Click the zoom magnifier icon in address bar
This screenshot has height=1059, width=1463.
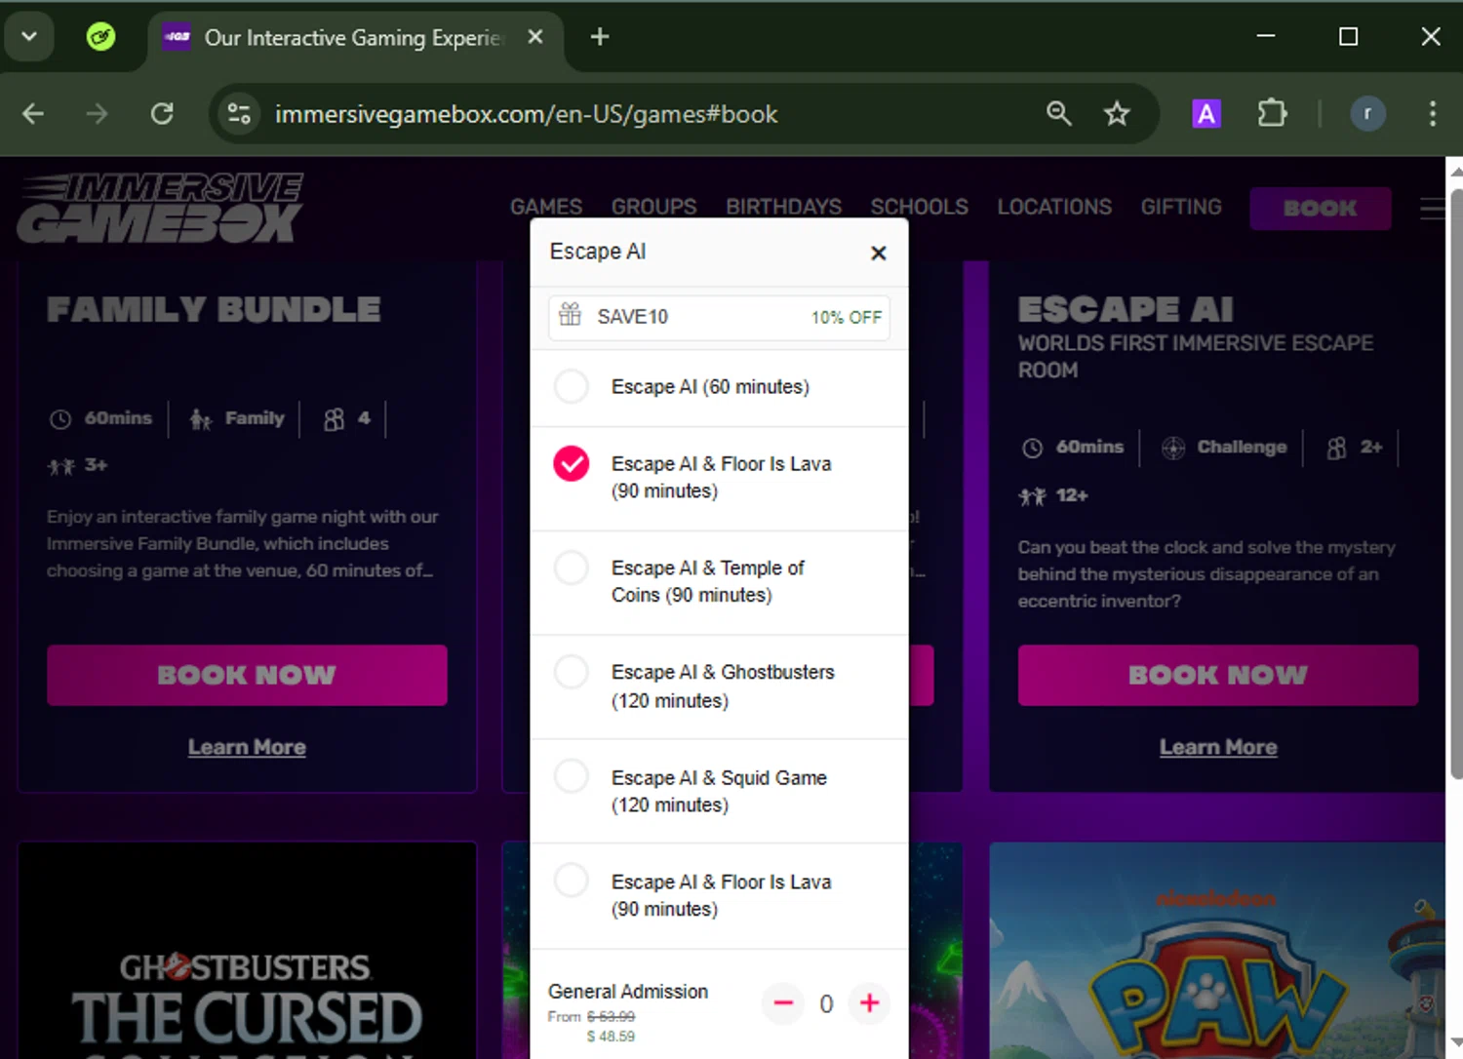tap(1058, 114)
